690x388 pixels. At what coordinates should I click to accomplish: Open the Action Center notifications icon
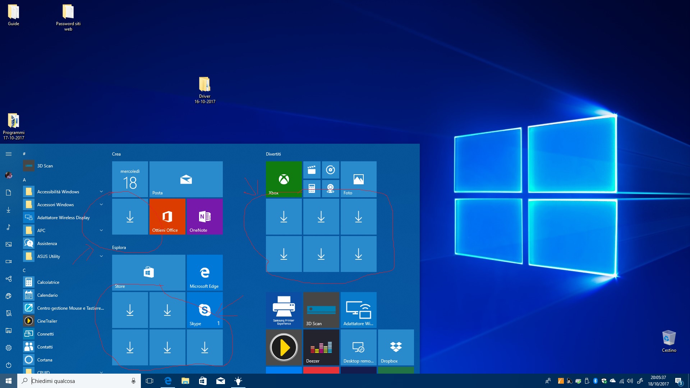click(x=679, y=381)
